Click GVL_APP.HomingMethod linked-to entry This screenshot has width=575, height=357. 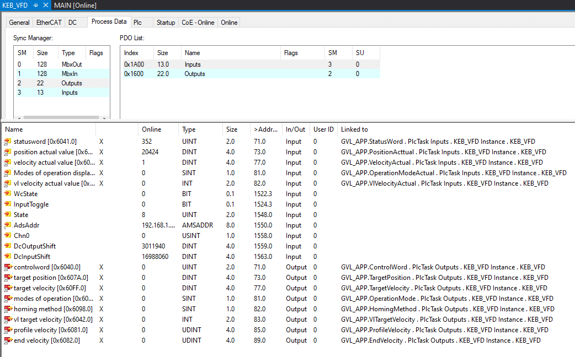click(x=448, y=309)
